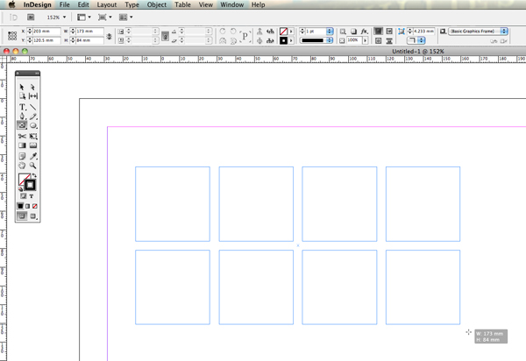The image size is (526, 361).
Task: Select the Line tool
Action: [x=33, y=107]
